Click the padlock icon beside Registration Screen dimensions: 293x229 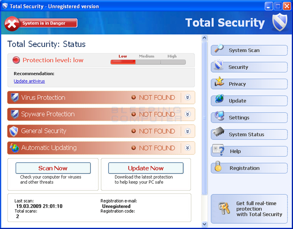[x=218, y=166]
